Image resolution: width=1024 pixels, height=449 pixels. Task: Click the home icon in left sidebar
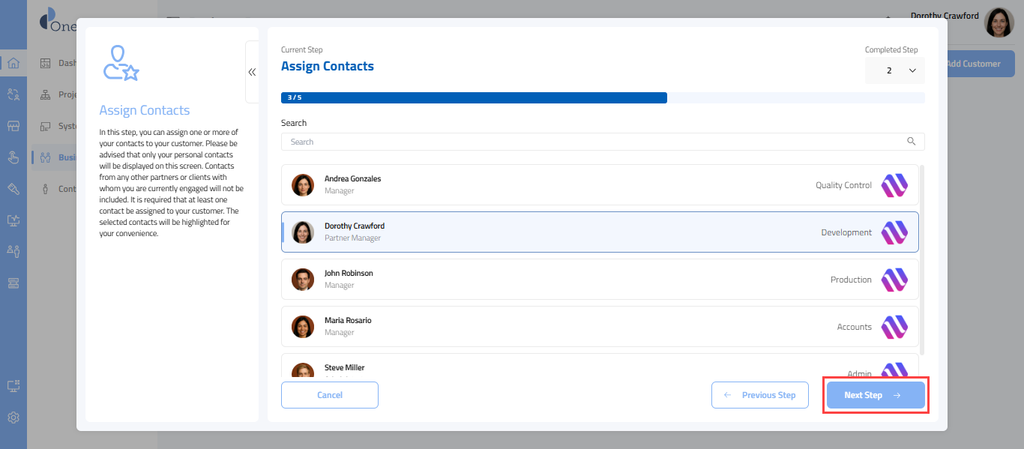pos(13,63)
